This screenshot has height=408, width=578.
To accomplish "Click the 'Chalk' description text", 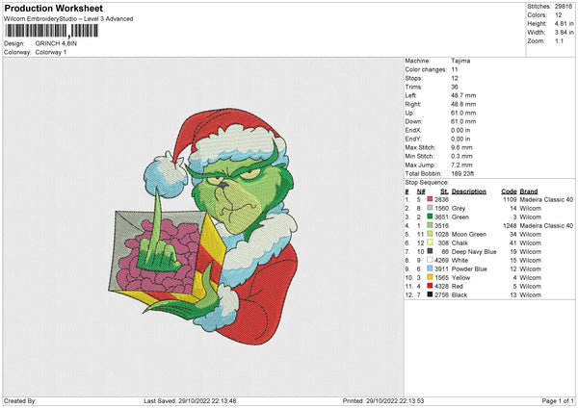I will (460, 242).
